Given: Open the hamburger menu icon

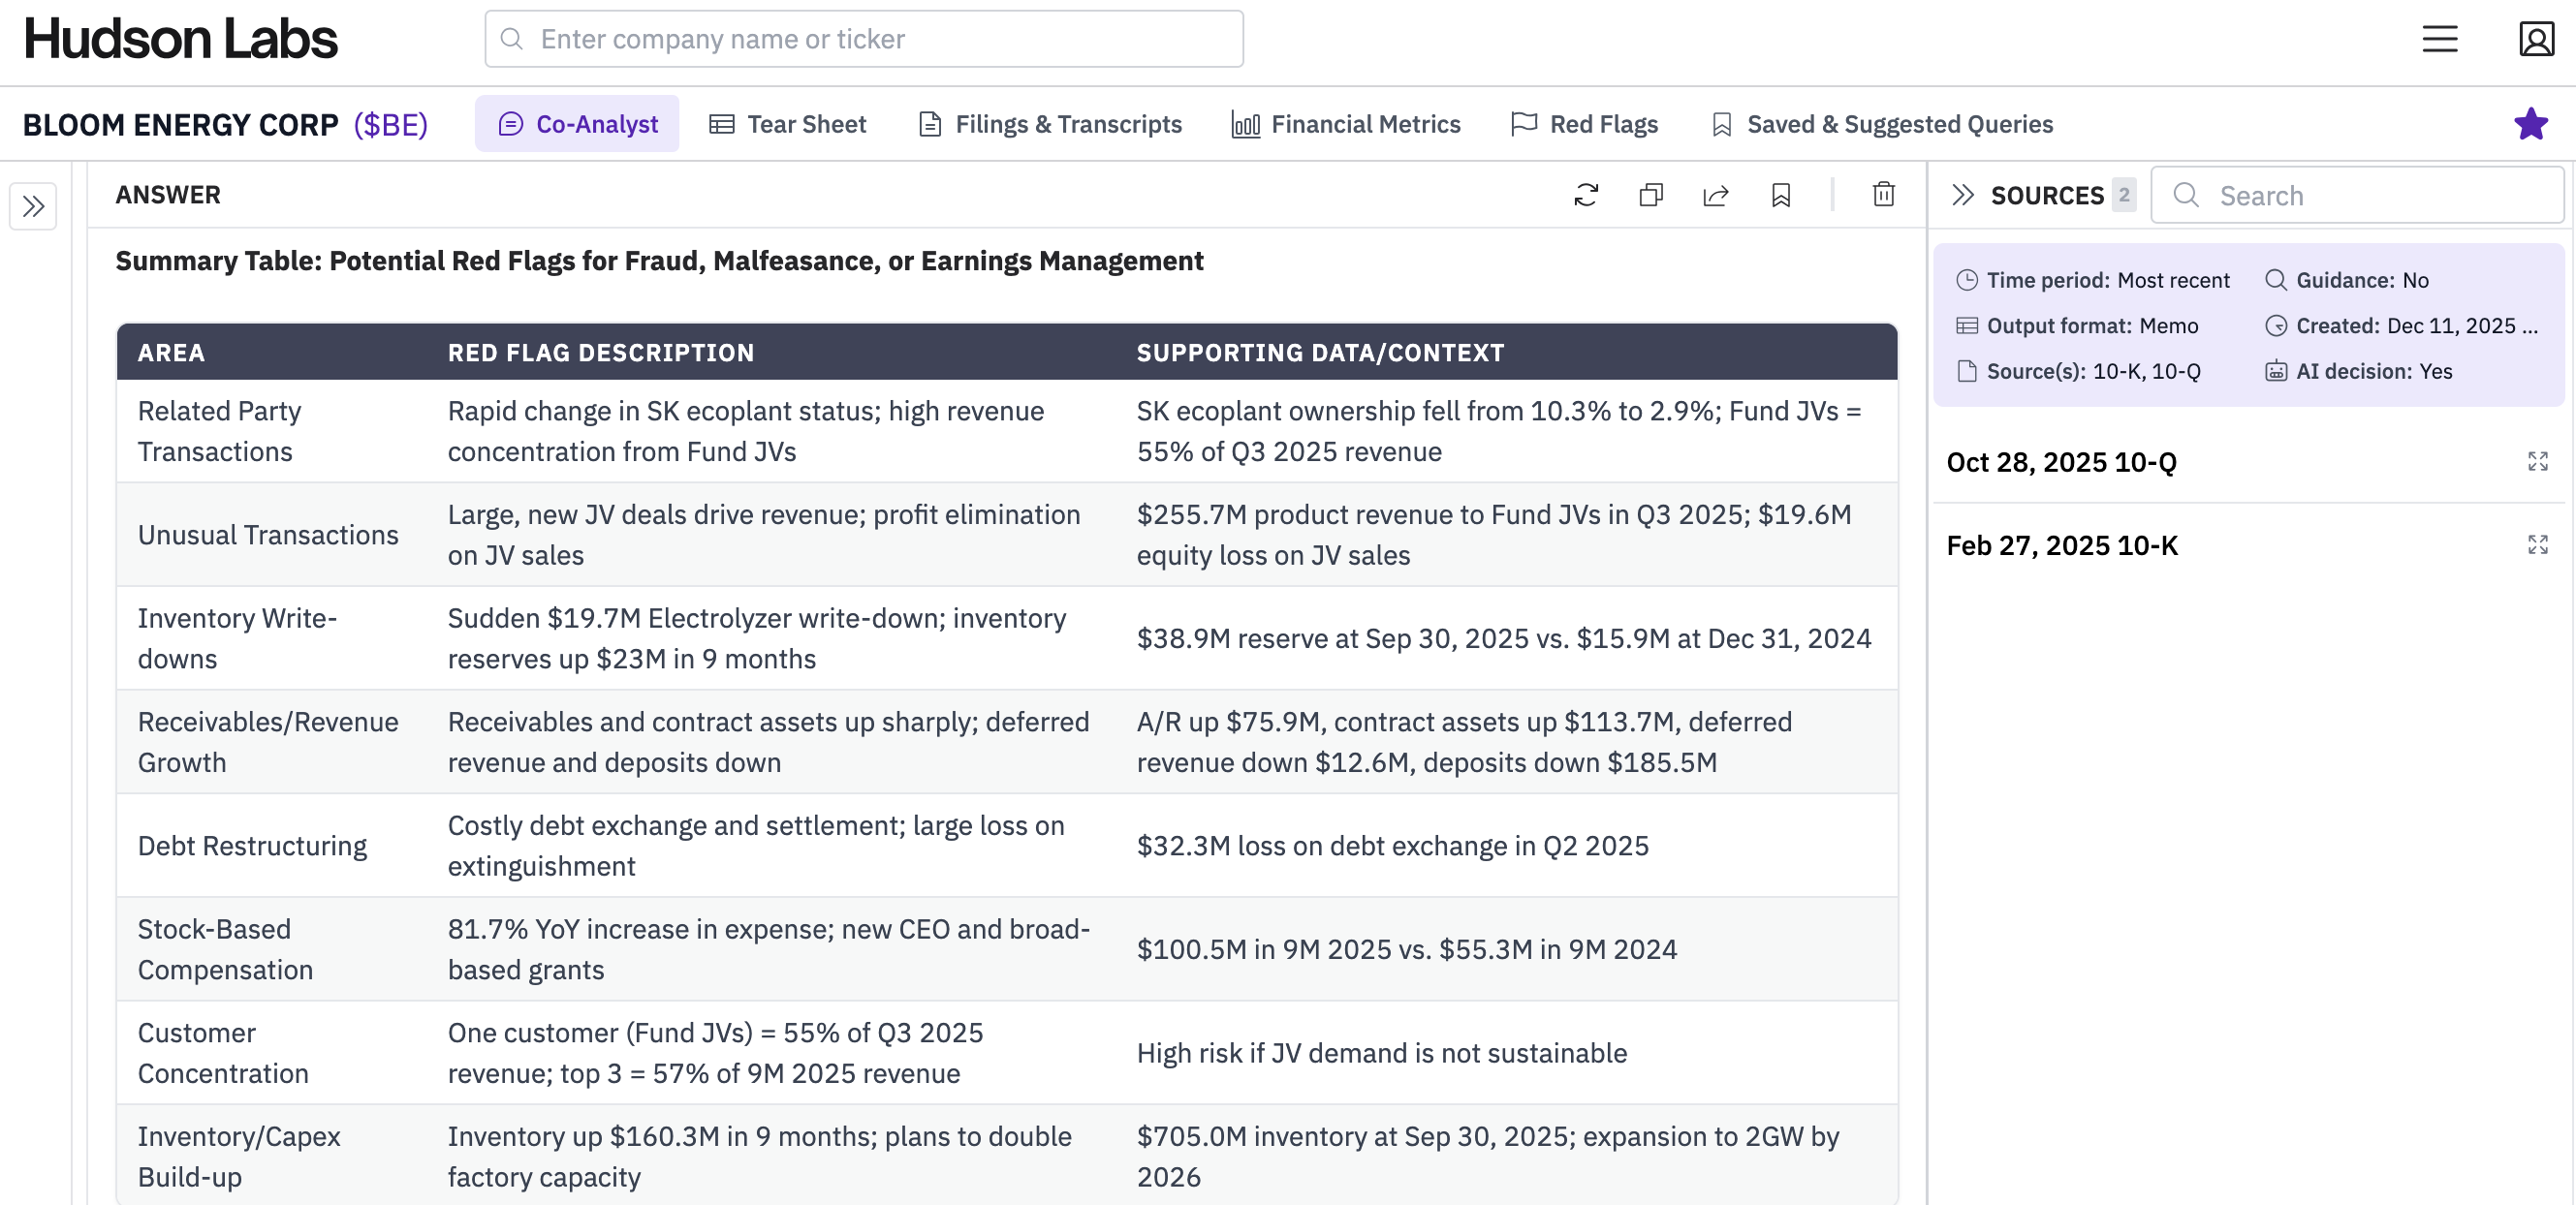Looking at the screenshot, I should tap(2439, 39).
